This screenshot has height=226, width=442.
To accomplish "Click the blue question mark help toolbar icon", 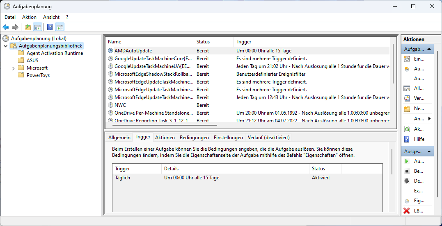I will click(x=50, y=27).
